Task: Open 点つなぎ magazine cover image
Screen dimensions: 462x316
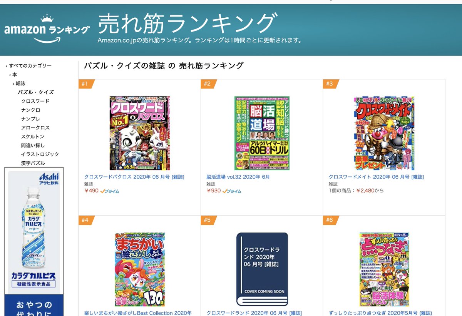Action: [x=384, y=269]
